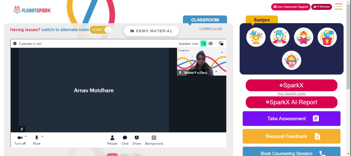Select Rohini P y (You) video thumbnail
The height and width of the screenshot is (156, 351).
pos(201,61)
